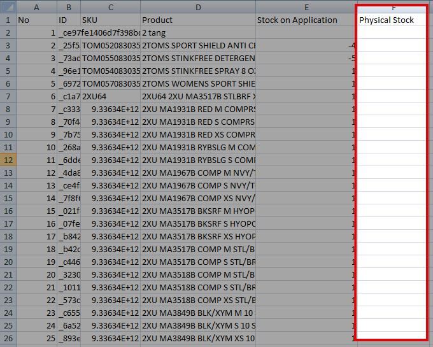The width and height of the screenshot is (433, 347).
Task: Select No cell with value 10
Action: pos(36,148)
